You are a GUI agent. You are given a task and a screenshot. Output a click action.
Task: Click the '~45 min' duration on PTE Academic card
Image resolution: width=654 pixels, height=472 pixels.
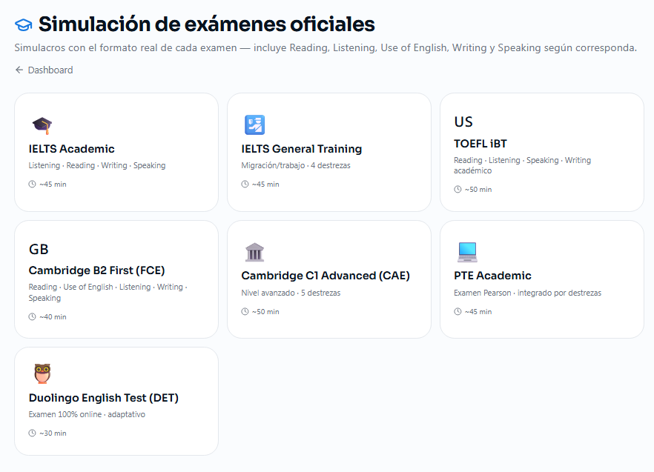478,312
